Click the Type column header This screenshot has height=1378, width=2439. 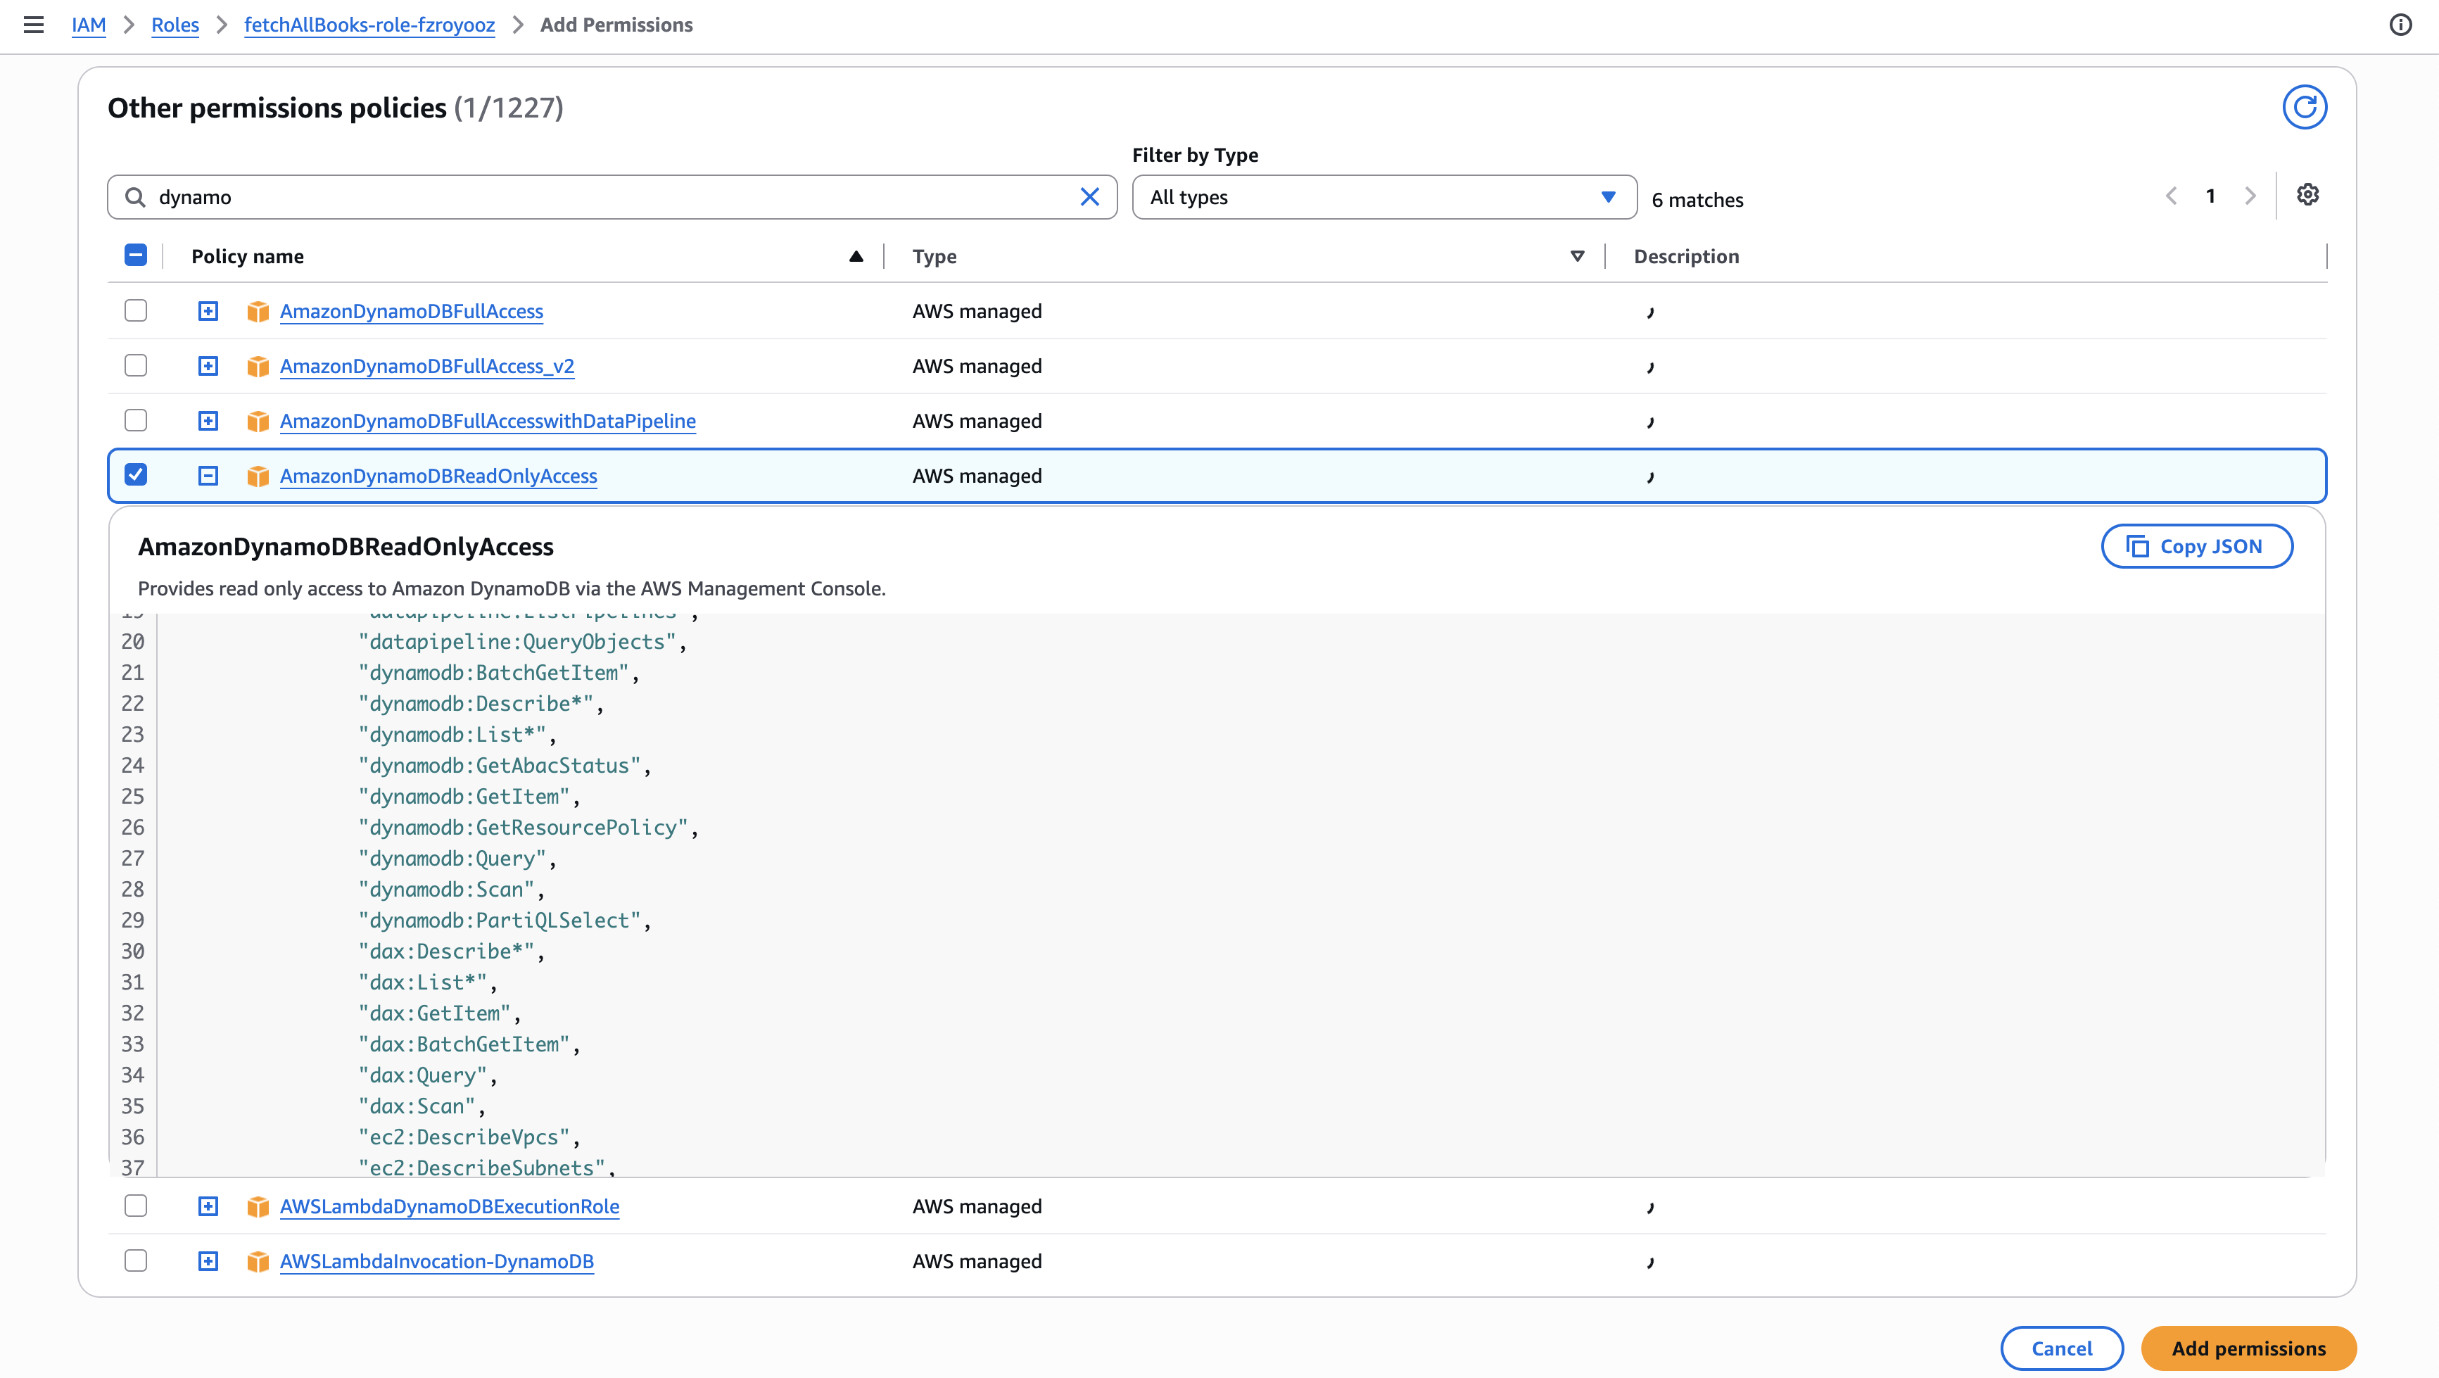935,257
